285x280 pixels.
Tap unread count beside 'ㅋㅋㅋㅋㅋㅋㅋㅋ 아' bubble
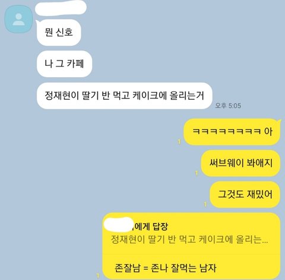[179, 142]
